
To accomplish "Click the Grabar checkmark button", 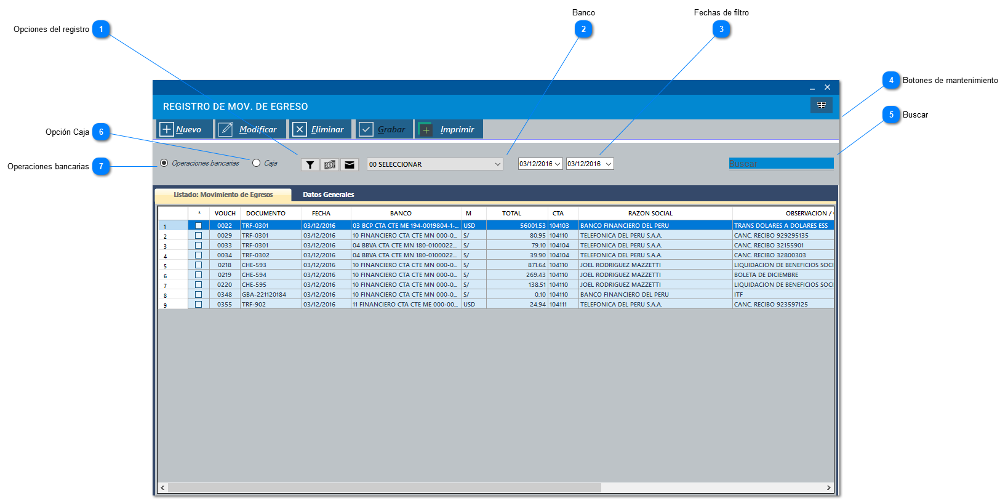I will coord(384,129).
